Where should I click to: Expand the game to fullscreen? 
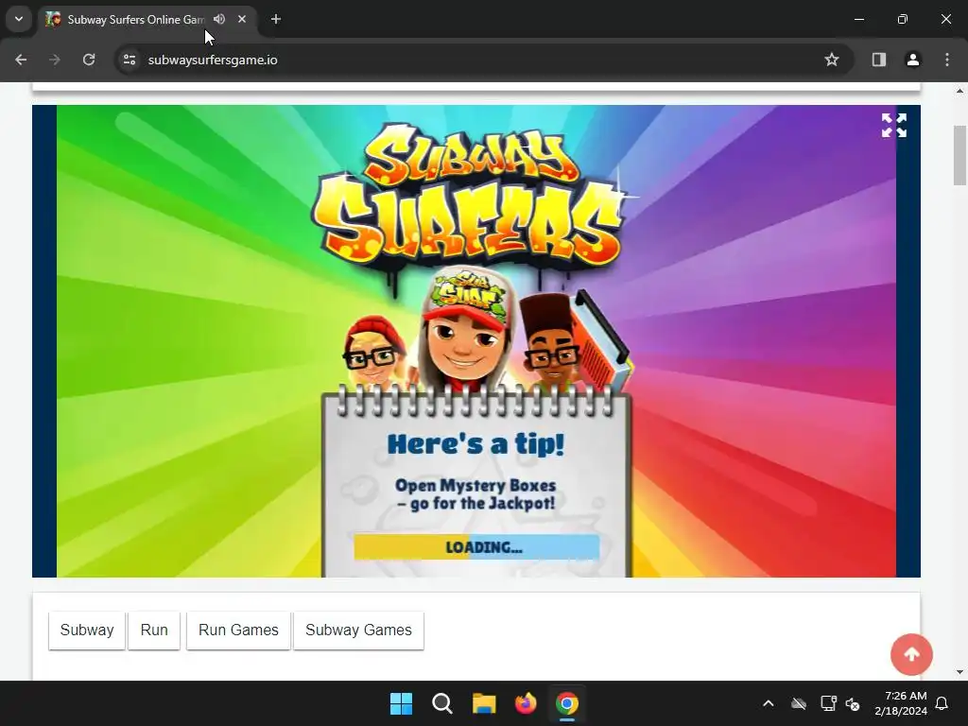894,126
